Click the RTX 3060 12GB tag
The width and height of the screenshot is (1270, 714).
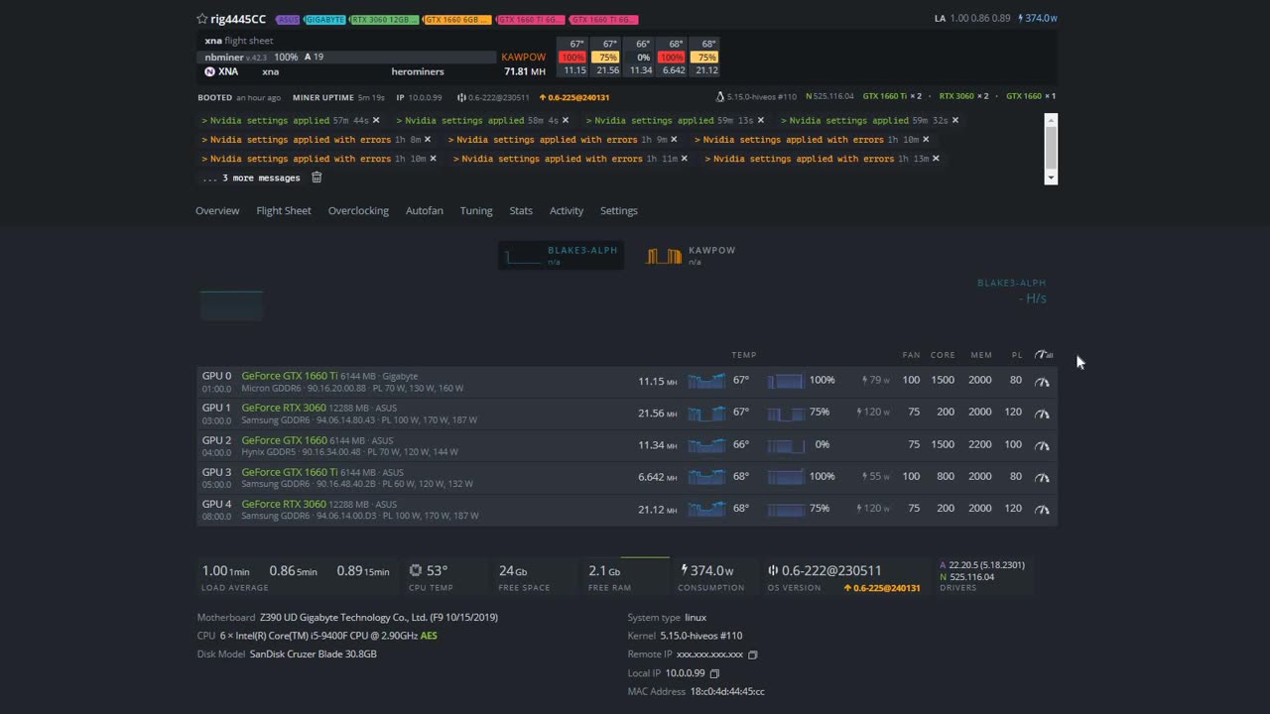pyautogui.click(x=385, y=20)
